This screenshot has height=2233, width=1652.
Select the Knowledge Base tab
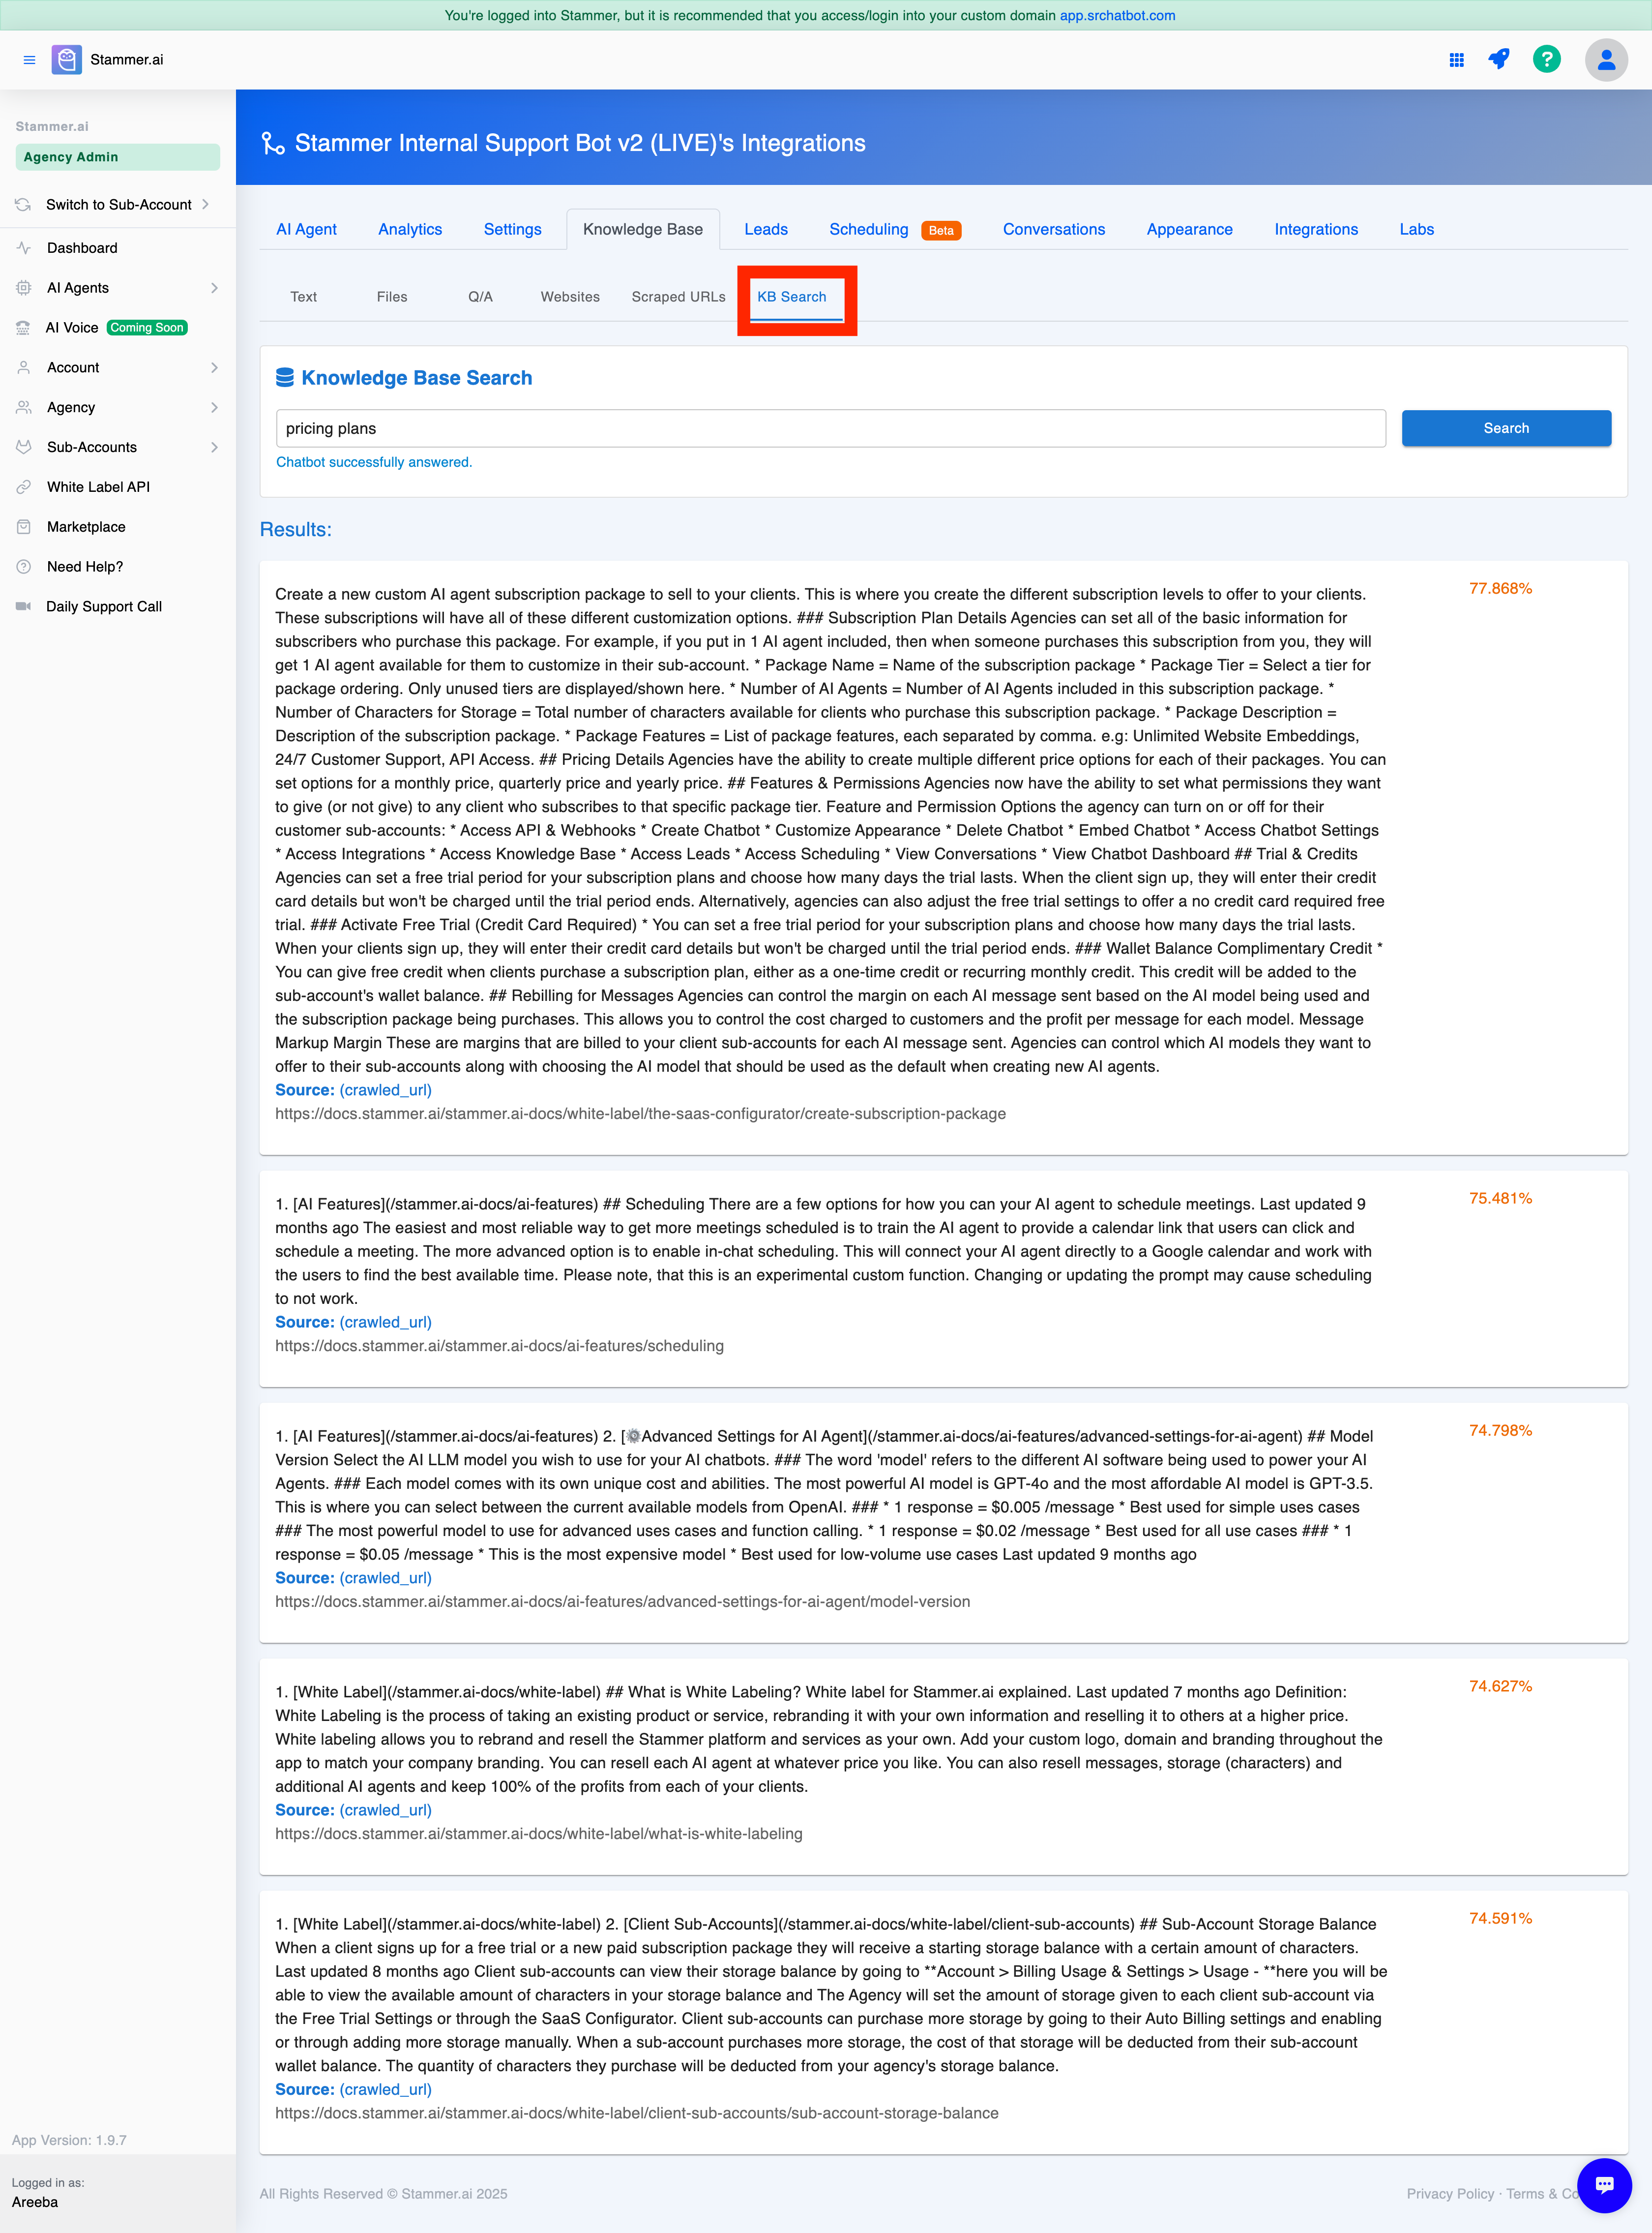(643, 229)
